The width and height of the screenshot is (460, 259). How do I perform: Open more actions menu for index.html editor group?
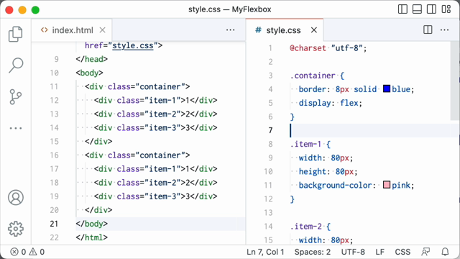pyautogui.click(x=230, y=30)
